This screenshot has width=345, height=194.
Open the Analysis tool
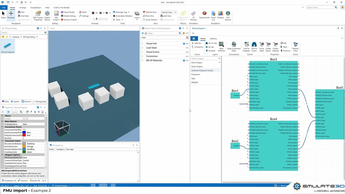pyautogui.click(x=220, y=15)
